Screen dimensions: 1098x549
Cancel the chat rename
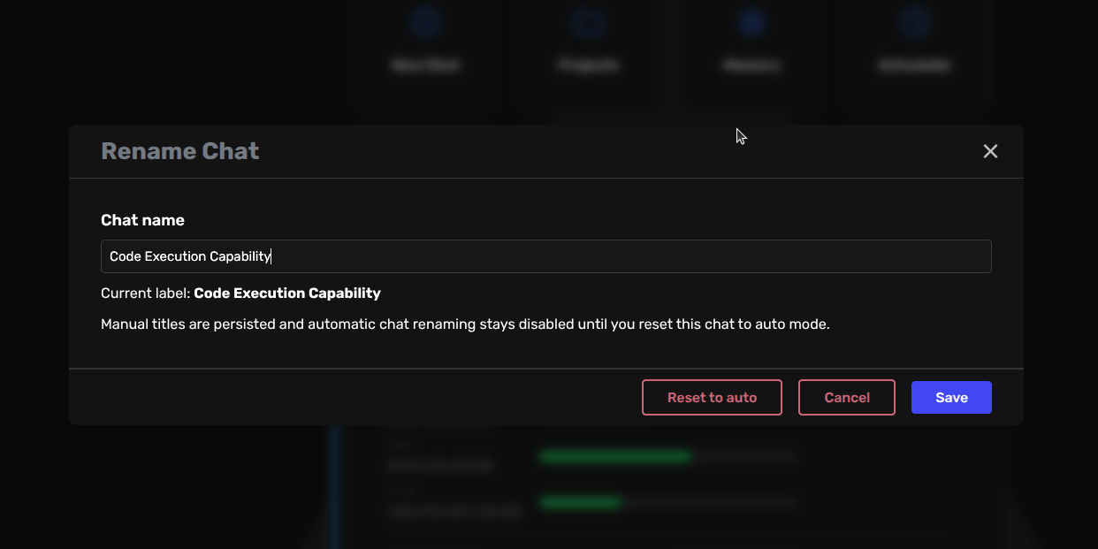coord(847,398)
